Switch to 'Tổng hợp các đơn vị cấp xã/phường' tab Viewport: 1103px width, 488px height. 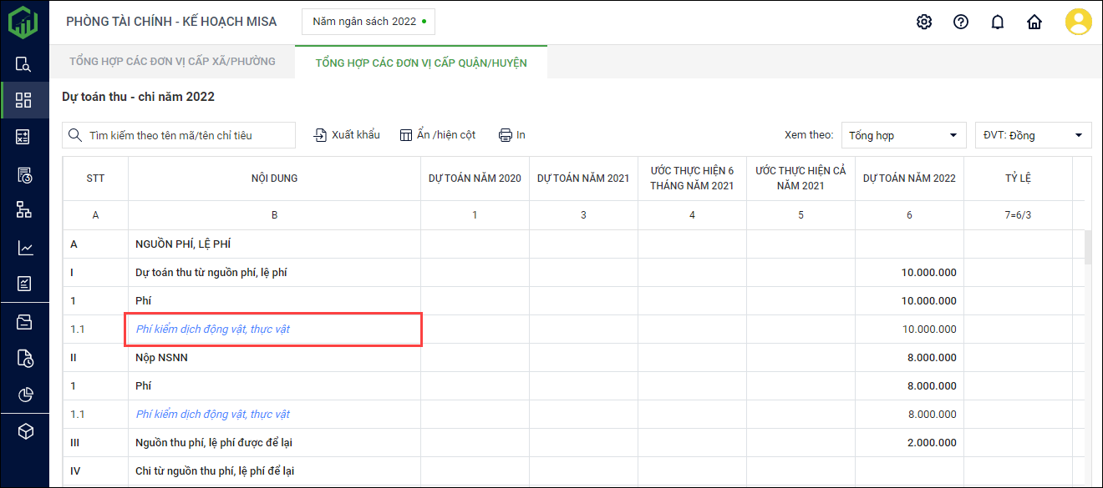[172, 62]
